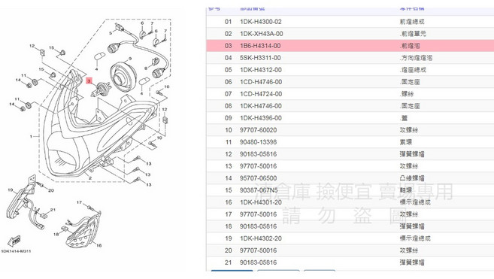Select reference number 04 in the table
Screen dimensions: 494x279
click(229, 58)
